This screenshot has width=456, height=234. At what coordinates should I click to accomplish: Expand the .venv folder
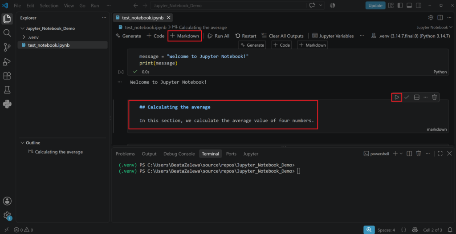[24, 37]
